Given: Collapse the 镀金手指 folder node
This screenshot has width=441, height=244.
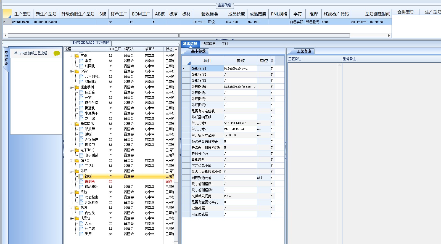Looking at the screenshot, I should pyautogui.click(x=72, y=87).
